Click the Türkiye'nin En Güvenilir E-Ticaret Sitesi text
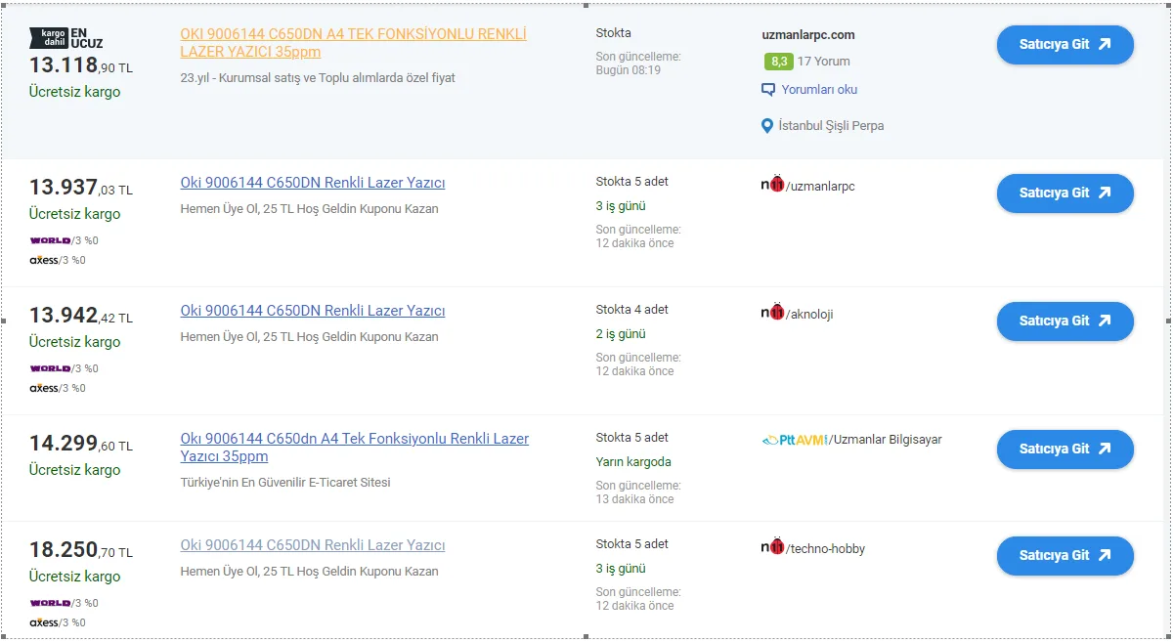Image resolution: width=1173 pixels, height=642 pixels. click(x=285, y=483)
